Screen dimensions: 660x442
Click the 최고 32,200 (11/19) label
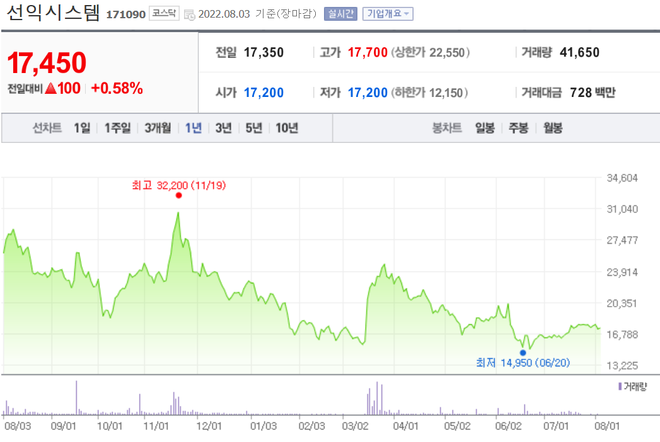click(x=179, y=185)
